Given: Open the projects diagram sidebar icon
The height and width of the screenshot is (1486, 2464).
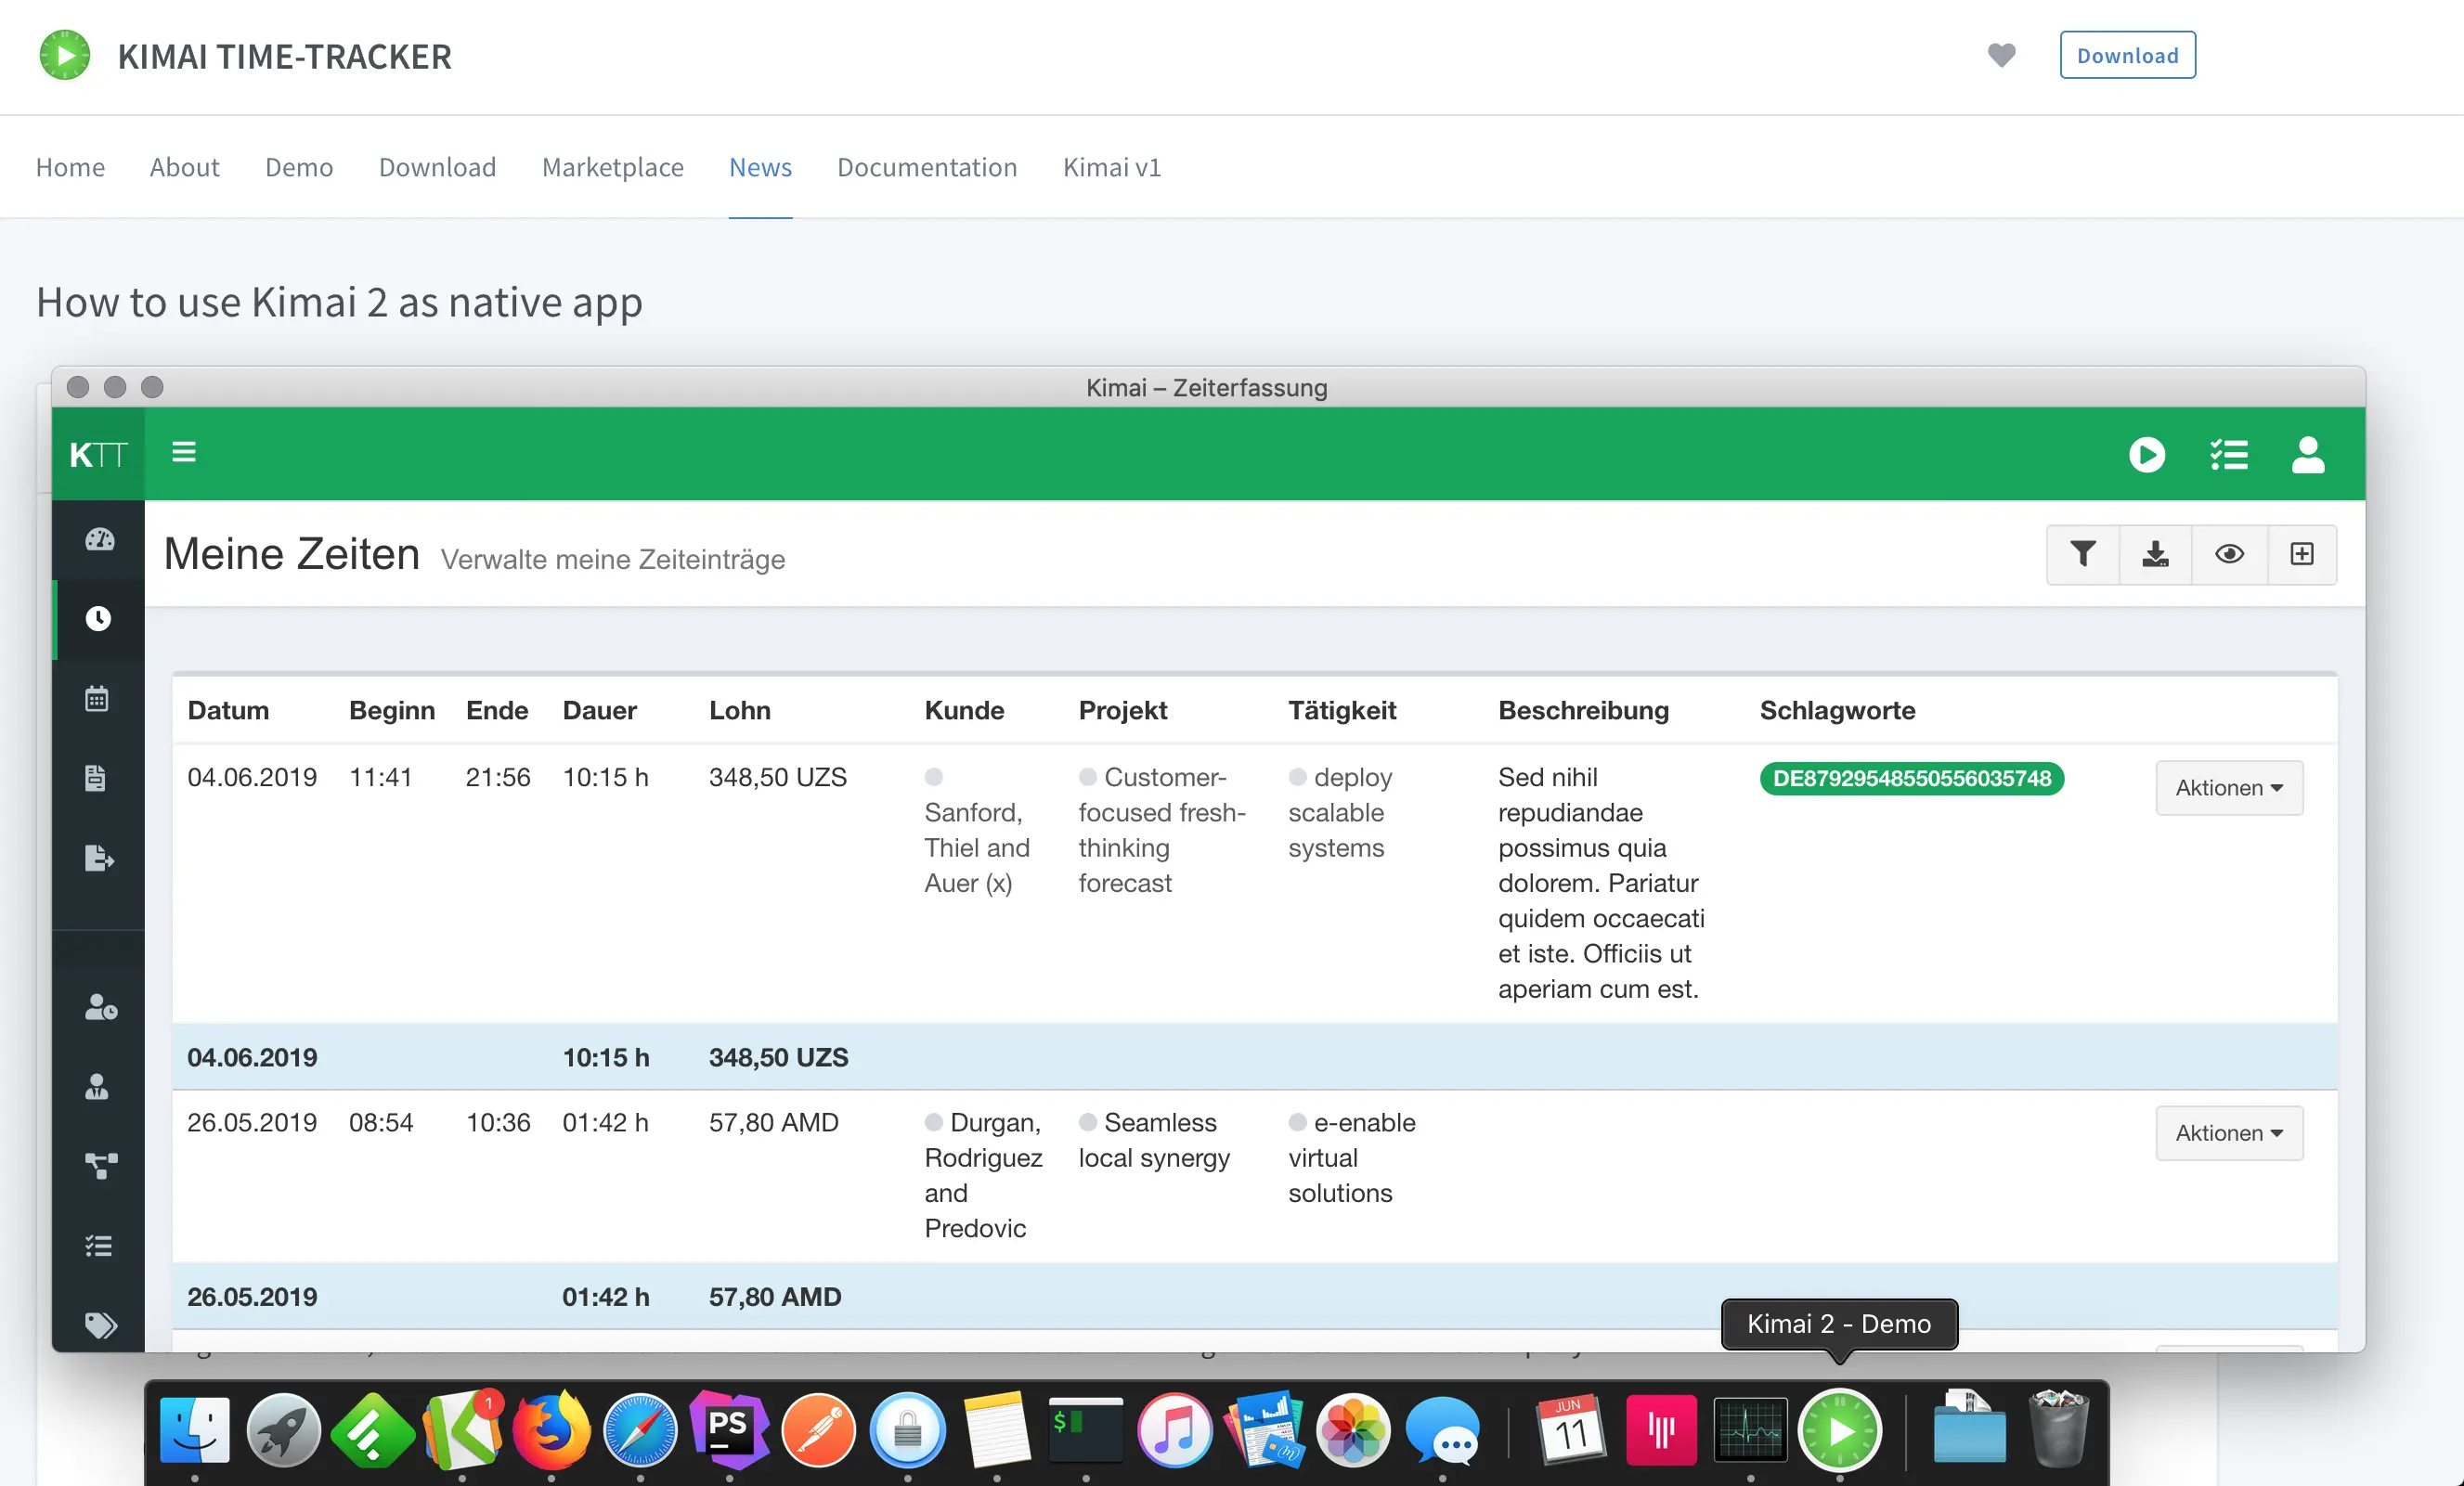Looking at the screenshot, I should tap(101, 1166).
